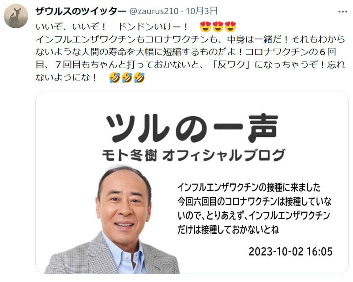Open the ザウルスのツイッター profile name
The width and height of the screenshot is (353, 282).
tap(81, 11)
